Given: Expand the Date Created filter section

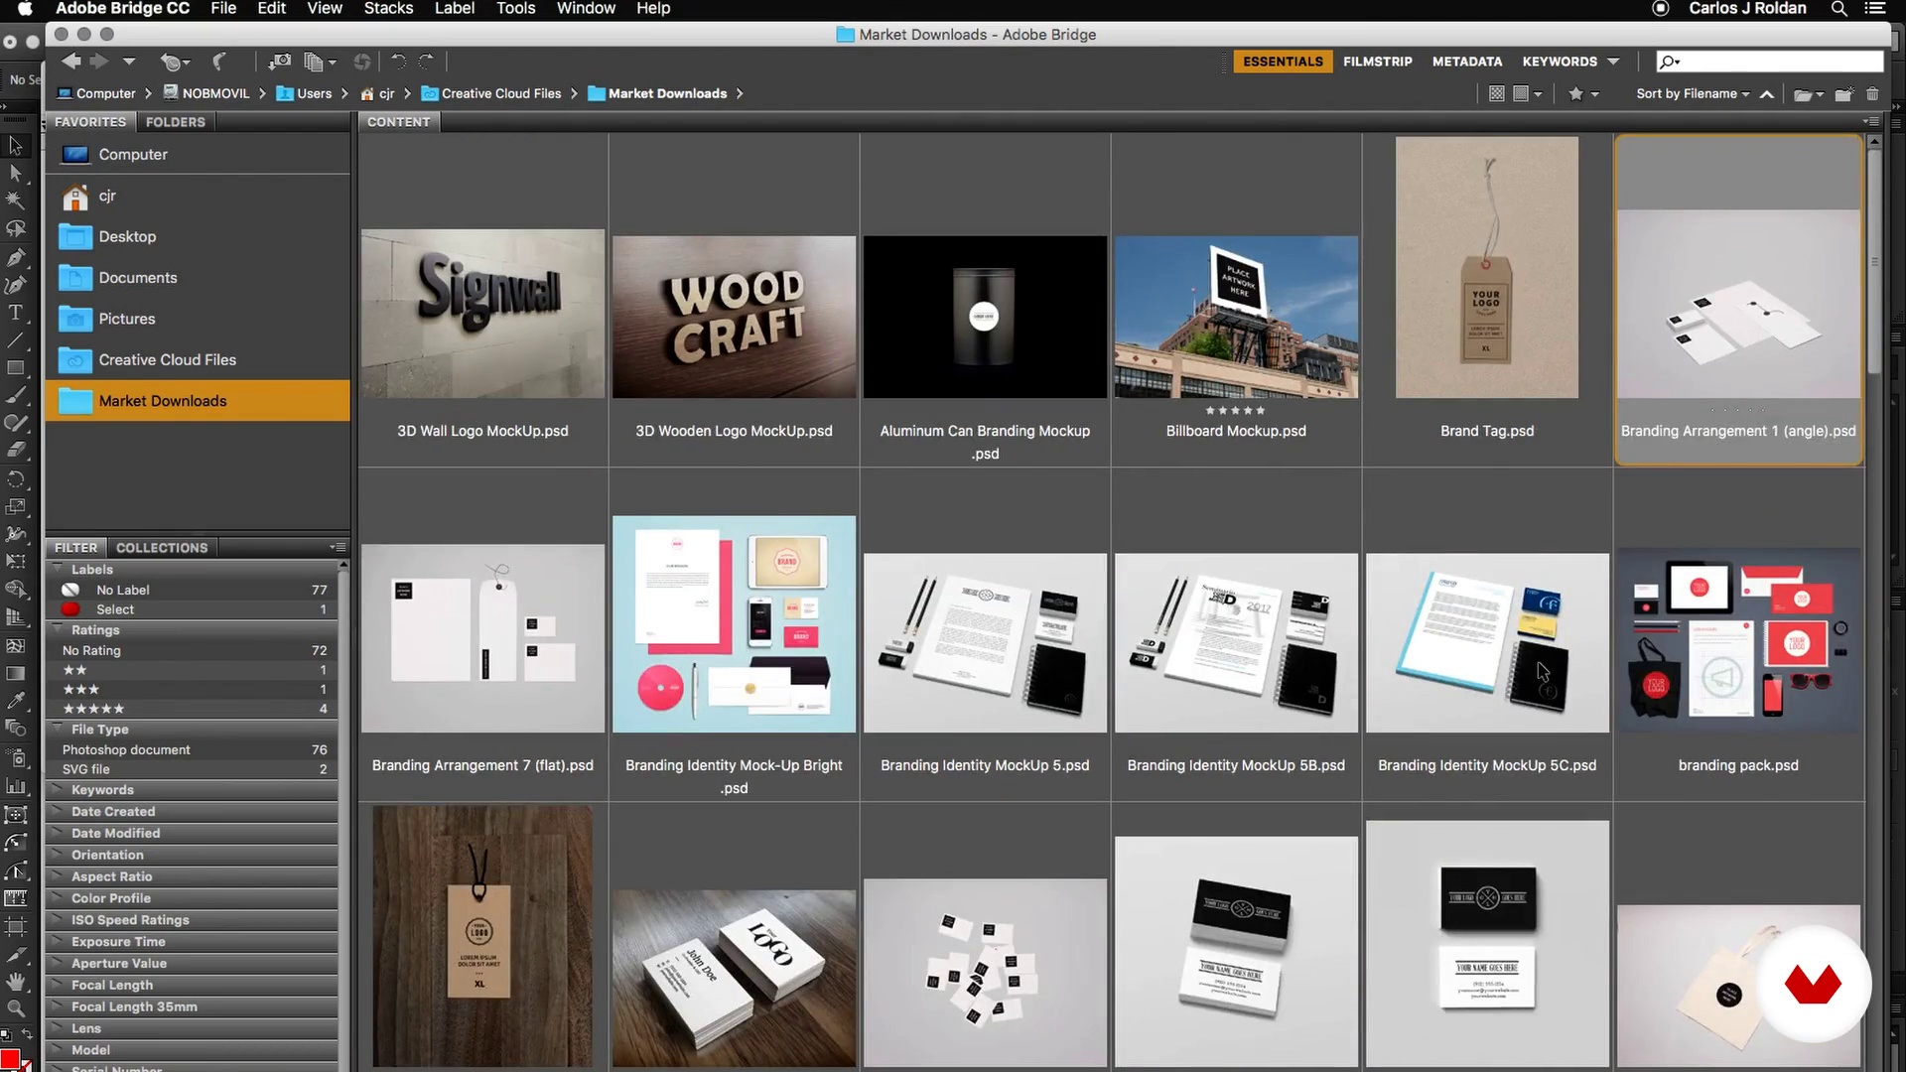Looking at the screenshot, I should (x=59, y=812).
